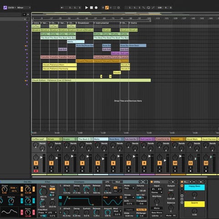Fold the Vacuum group track
Viewport: 219px width, 219px height.
(x=184, y=139)
